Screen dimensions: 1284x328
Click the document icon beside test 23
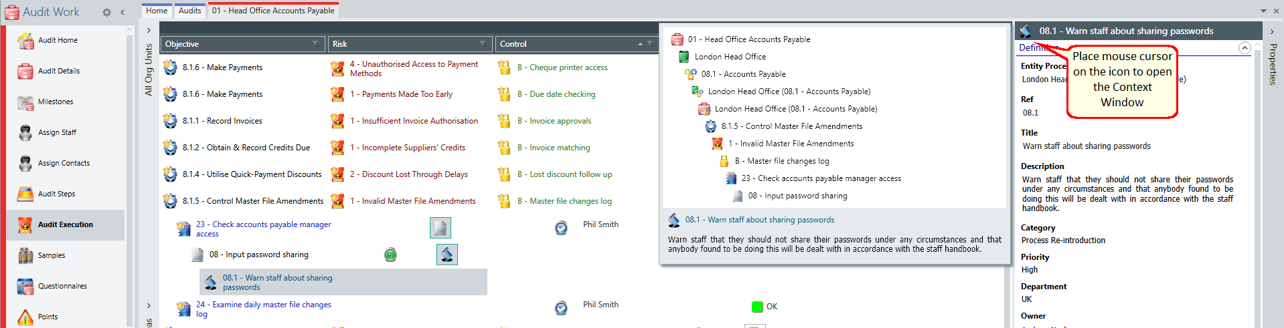click(x=440, y=228)
